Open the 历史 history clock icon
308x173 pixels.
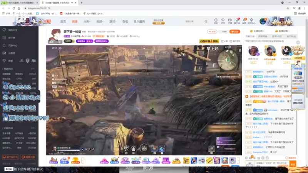(x=216, y=21)
